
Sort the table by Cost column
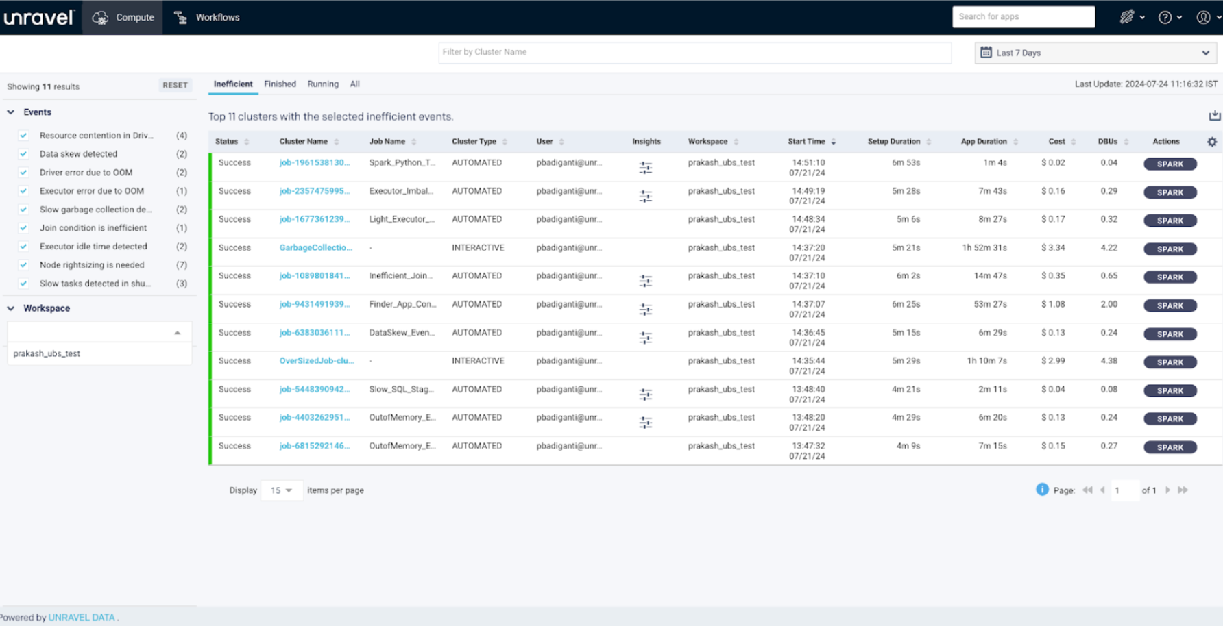(x=1056, y=142)
